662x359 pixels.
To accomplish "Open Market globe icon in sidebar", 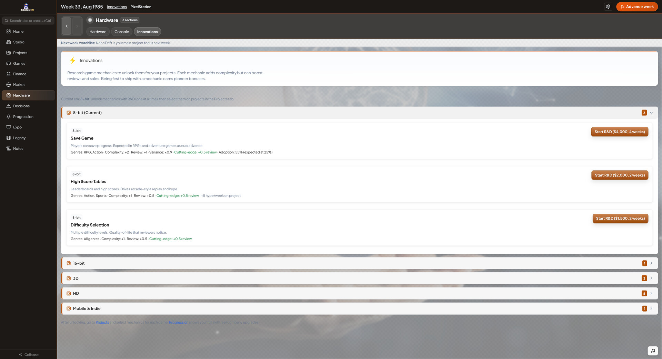I will tap(9, 85).
